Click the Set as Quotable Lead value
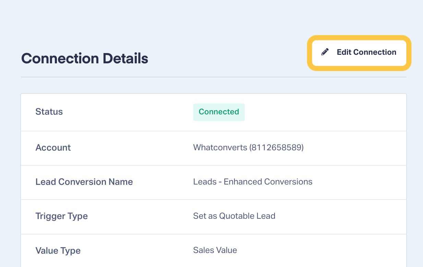Screen dimensions: 423x267 234,216
